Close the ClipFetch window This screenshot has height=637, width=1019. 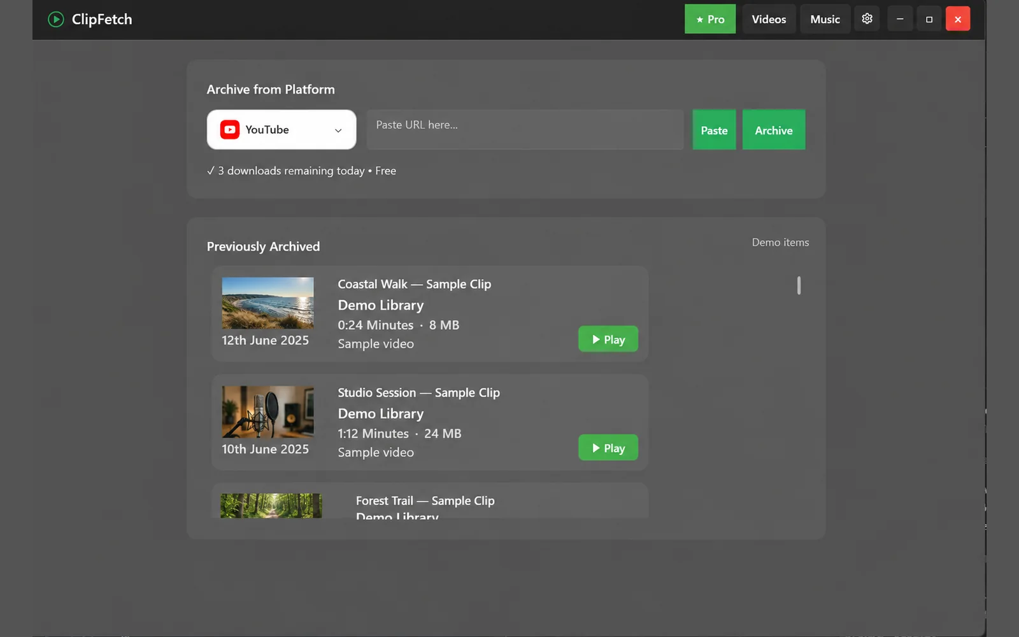click(958, 19)
